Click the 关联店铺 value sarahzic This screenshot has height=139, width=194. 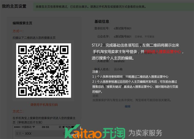(x=119, y=61)
